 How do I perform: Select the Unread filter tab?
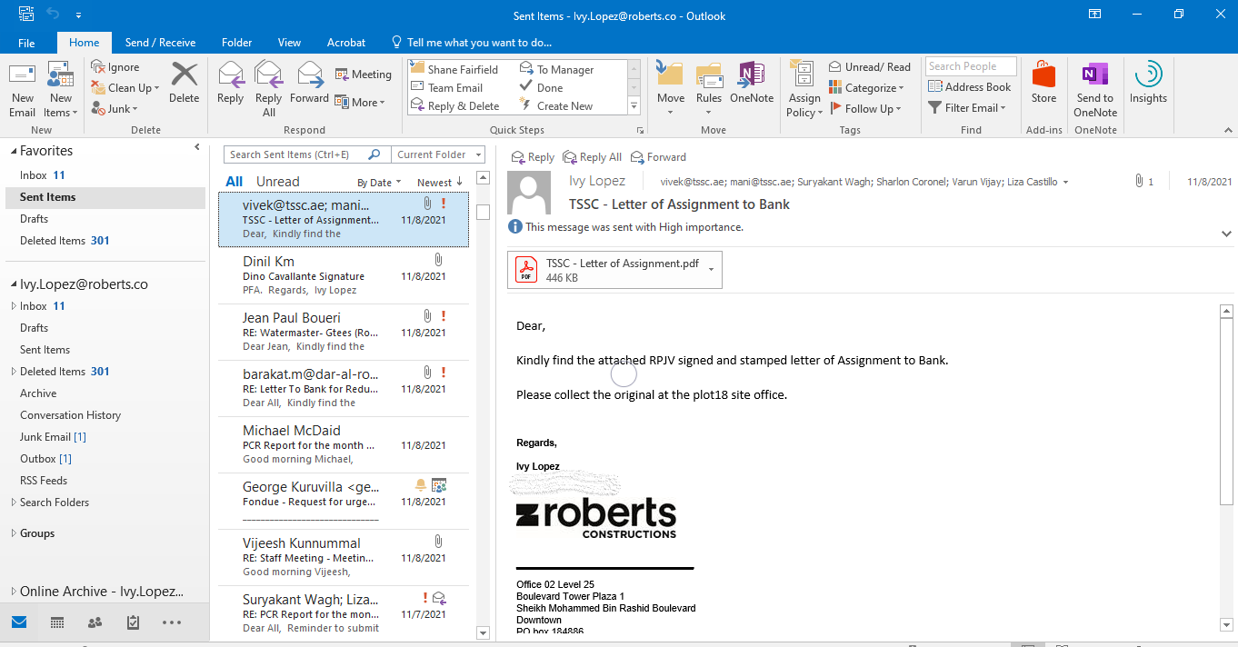pos(277,182)
